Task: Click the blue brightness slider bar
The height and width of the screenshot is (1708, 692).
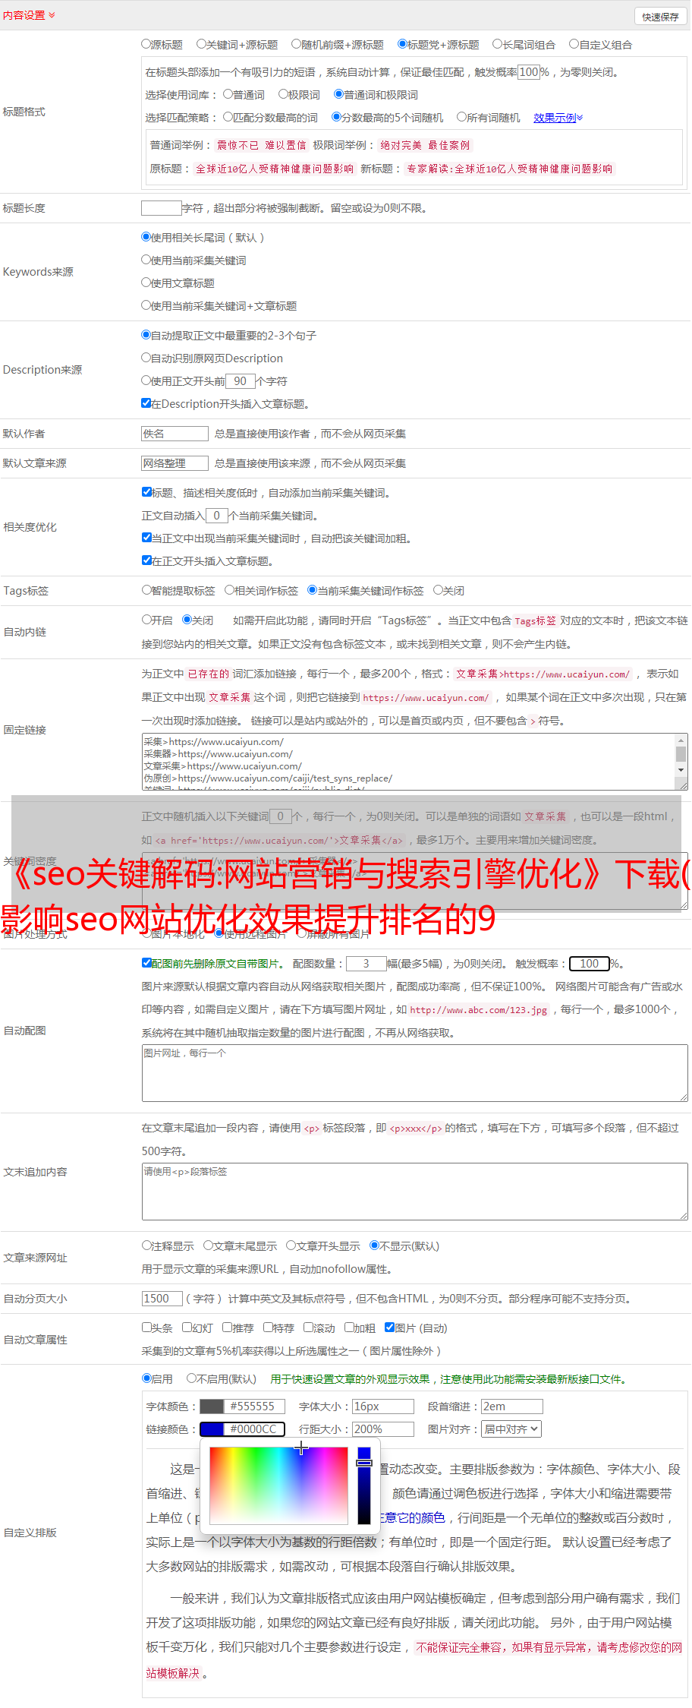Action: point(364,1485)
